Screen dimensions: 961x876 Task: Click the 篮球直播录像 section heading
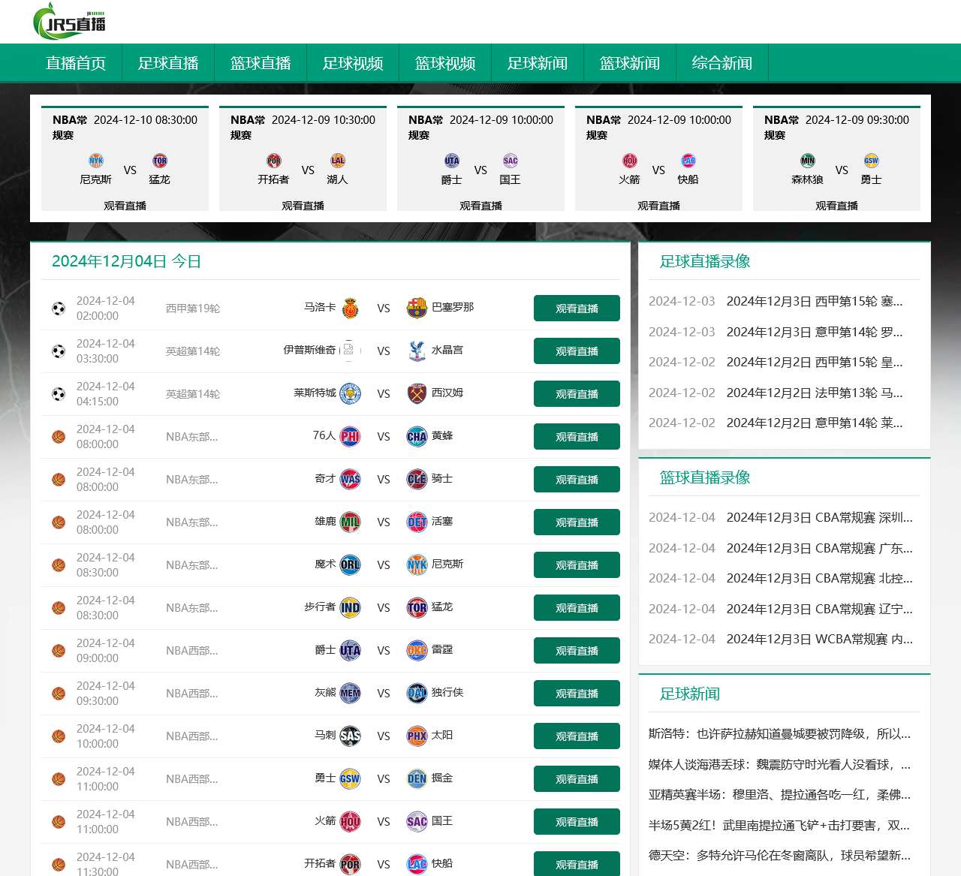[705, 477]
